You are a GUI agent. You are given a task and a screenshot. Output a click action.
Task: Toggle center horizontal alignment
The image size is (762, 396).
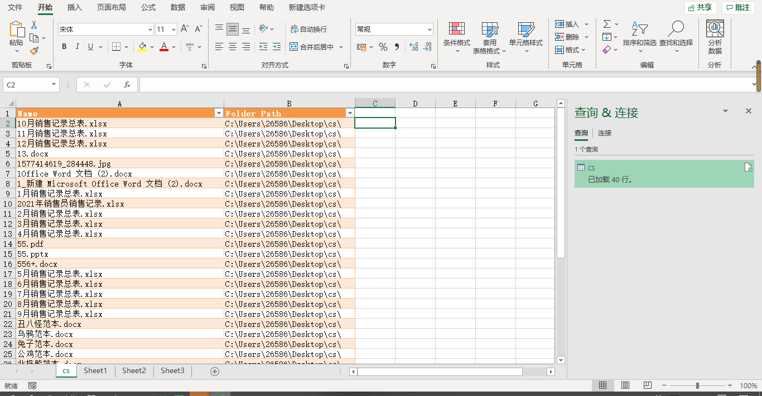[233, 47]
